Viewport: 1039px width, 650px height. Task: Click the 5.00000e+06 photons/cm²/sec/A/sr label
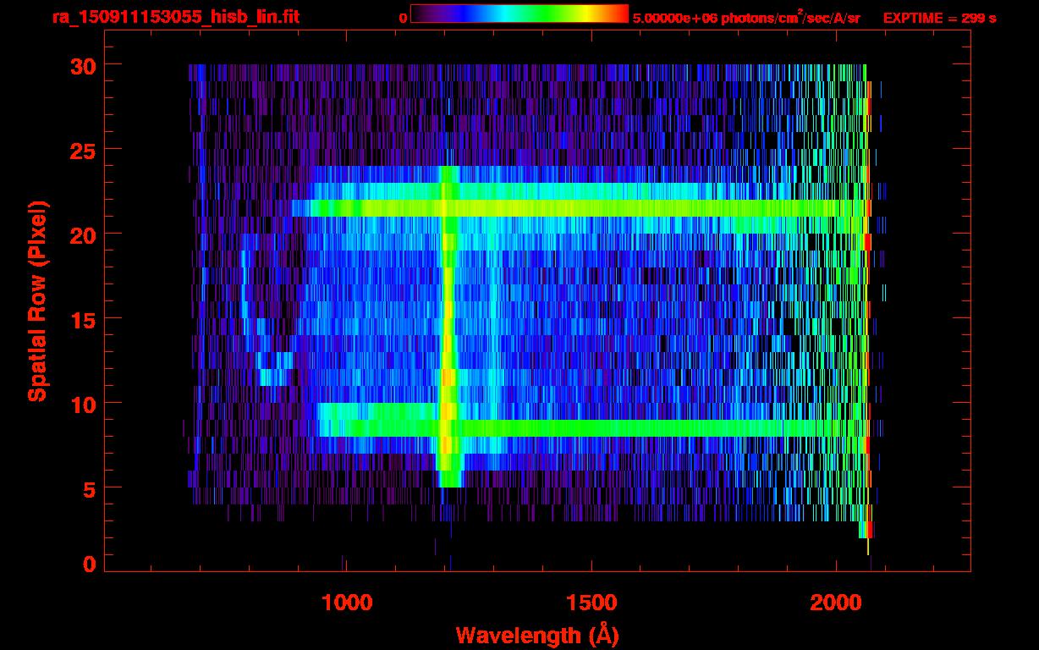click(746, 17)
